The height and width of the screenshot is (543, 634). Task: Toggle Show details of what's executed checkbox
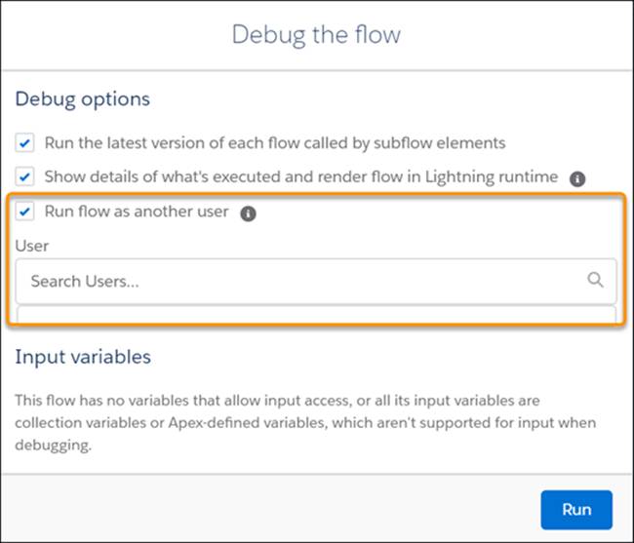(x=24, y=177)
